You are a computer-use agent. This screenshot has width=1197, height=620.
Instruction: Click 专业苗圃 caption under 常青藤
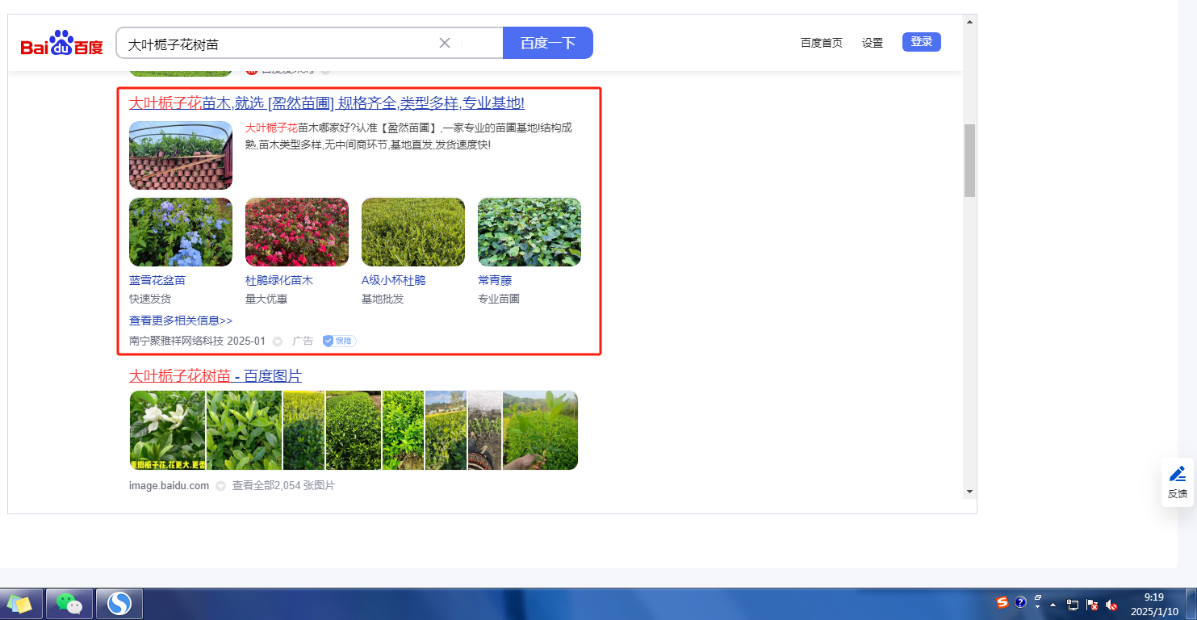point(499,299)
